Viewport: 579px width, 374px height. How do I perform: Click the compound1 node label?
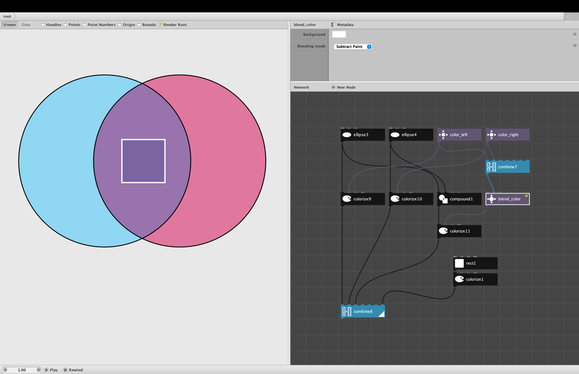click(461, 199)
